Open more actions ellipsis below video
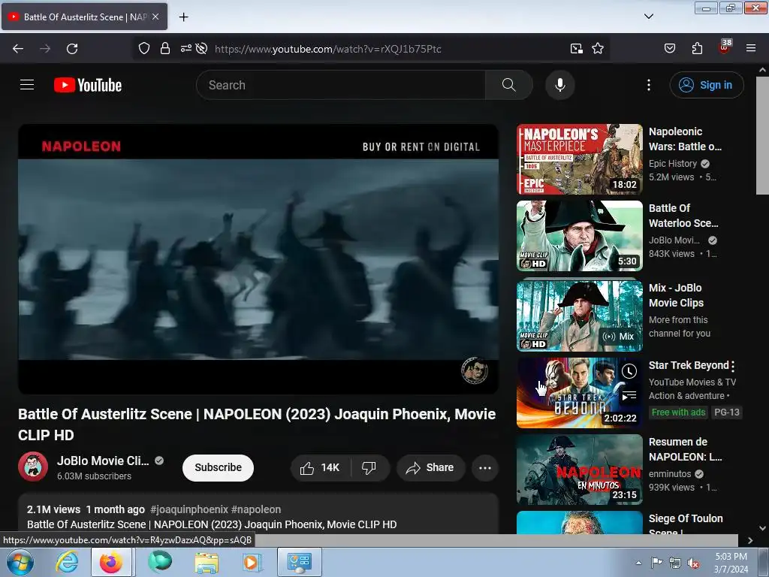Image resolution: width=769 pixels, height=577 pixels. coord(485,467)
